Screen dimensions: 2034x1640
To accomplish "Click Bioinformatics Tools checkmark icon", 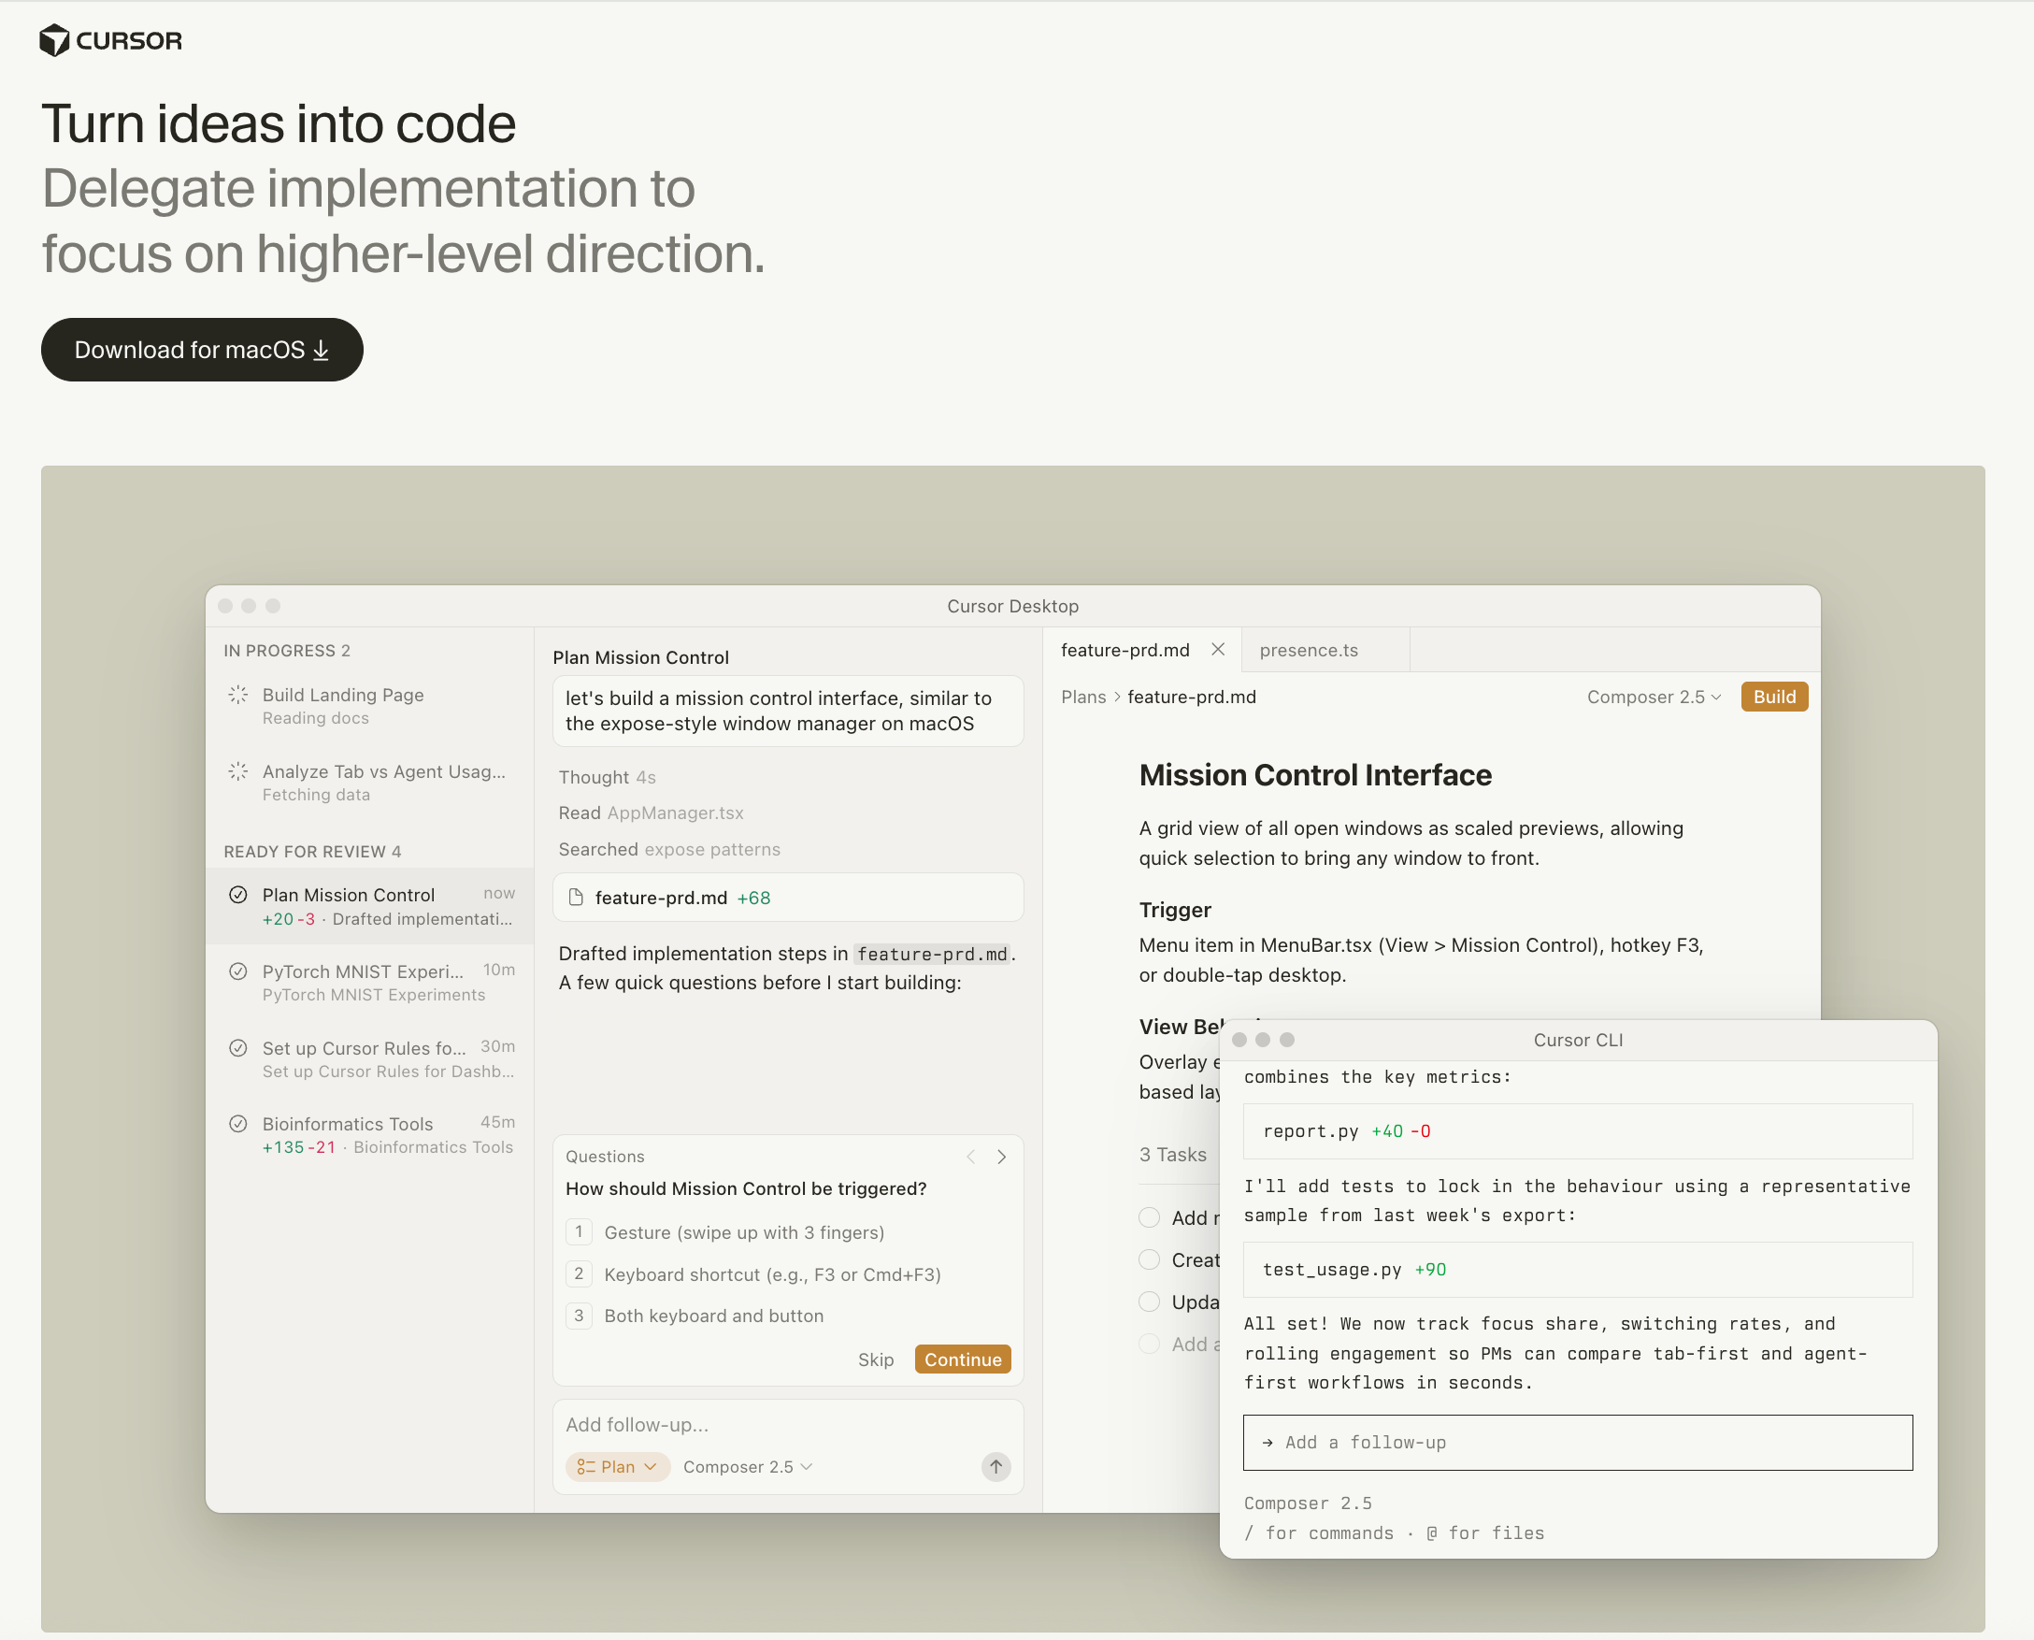I will pyautogui.click(x=238, y=1123).
